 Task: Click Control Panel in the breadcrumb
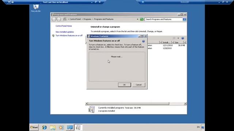click(75, 19)
